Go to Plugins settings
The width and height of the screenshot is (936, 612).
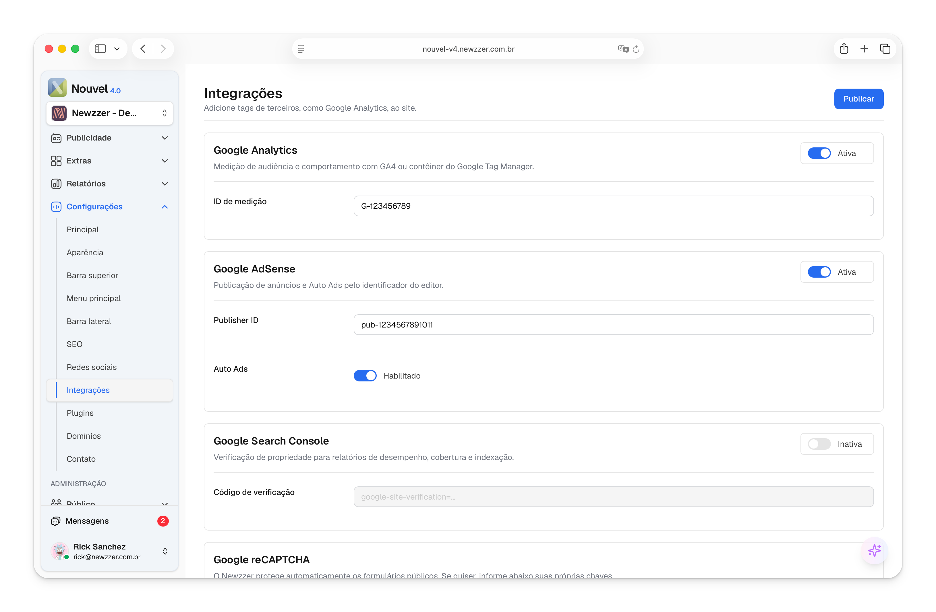click(x=80, y=413)
